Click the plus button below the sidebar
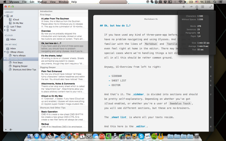 pos(6,129)
